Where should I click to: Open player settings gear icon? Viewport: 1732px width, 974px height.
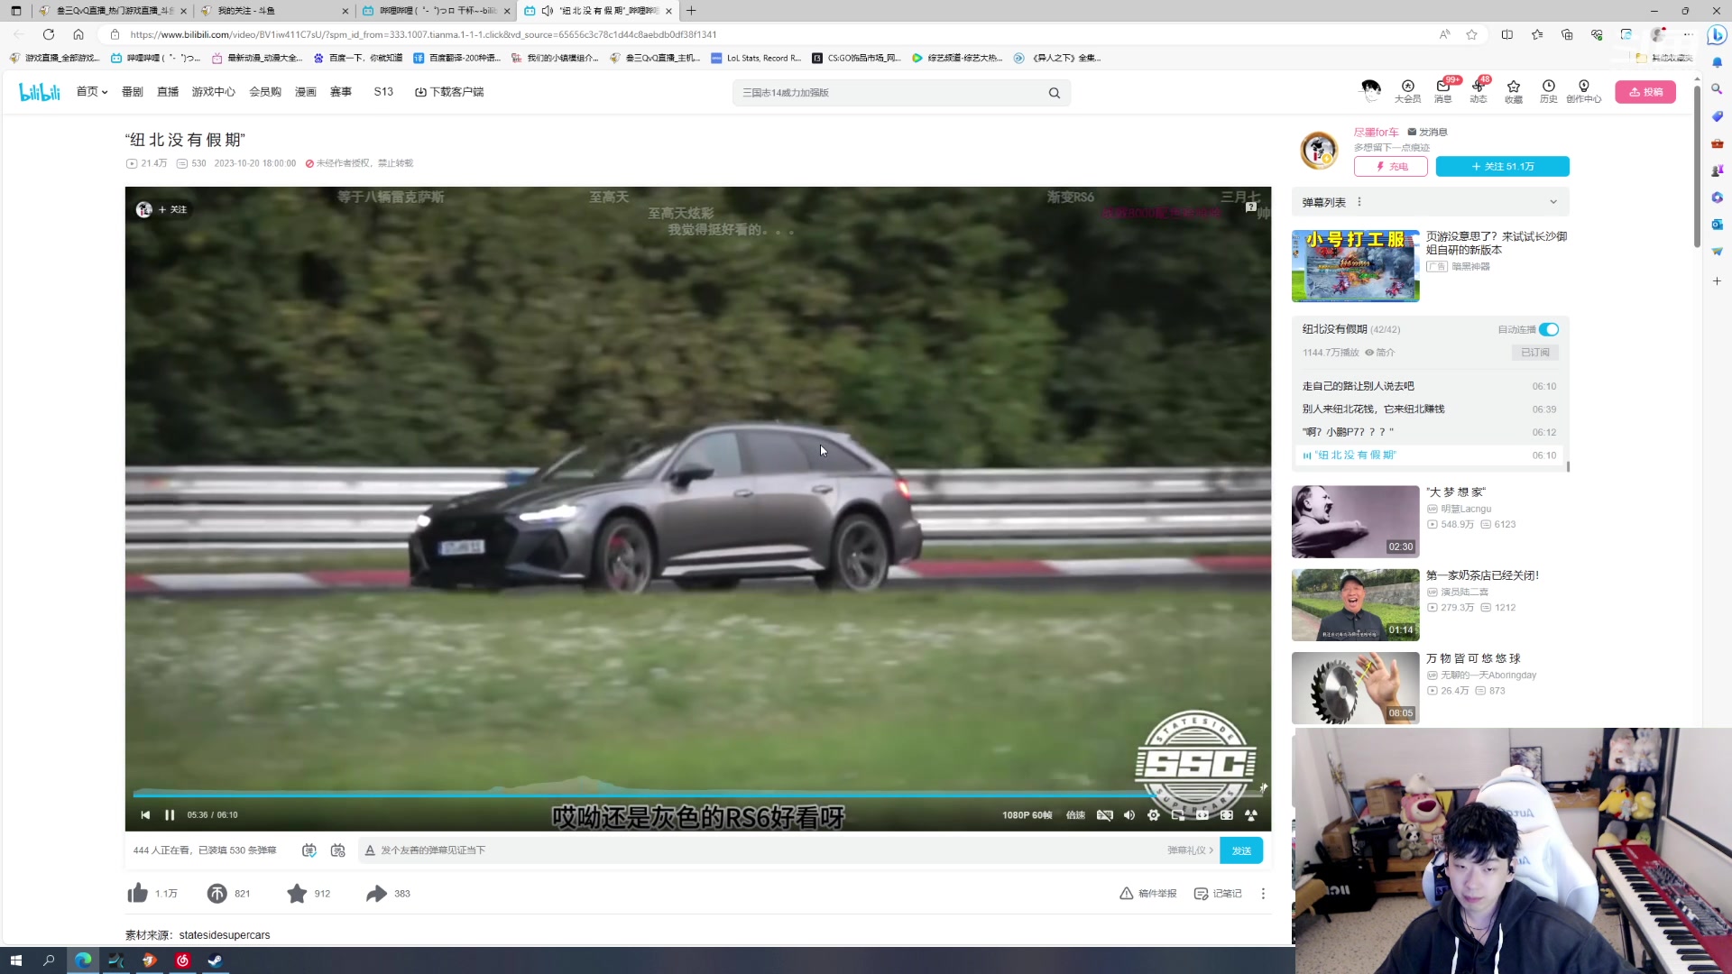tap(1154, 814)
